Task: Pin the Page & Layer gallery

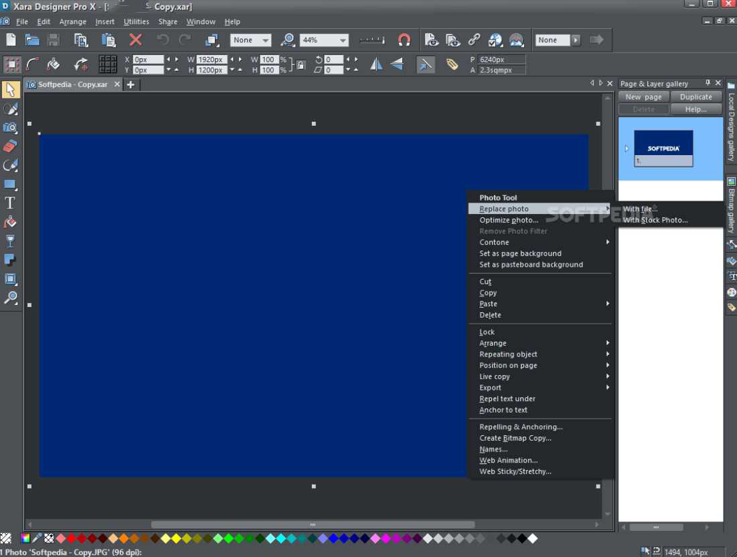Action: point(708,83)
